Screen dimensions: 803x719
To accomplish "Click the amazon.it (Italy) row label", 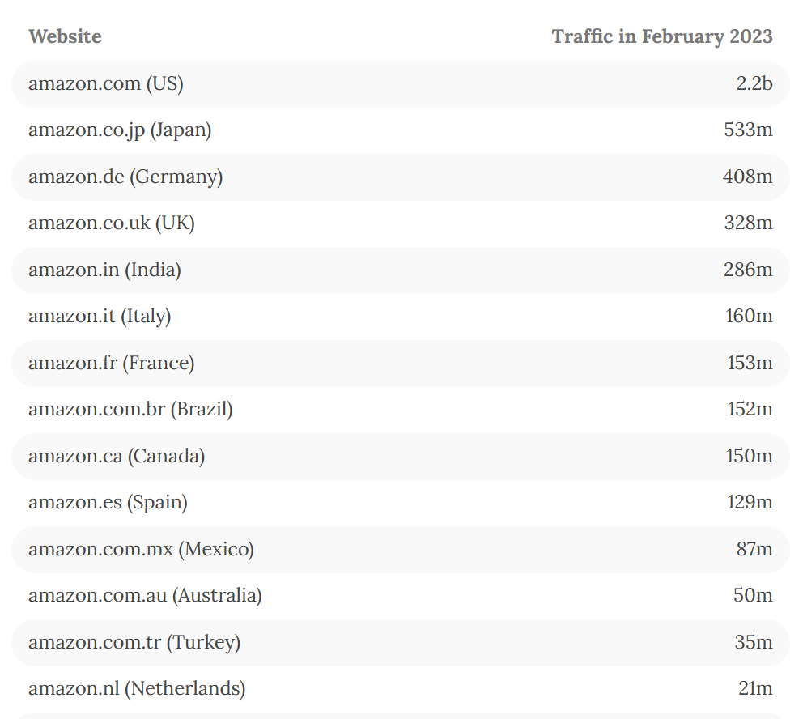I will tap(100, 316).
